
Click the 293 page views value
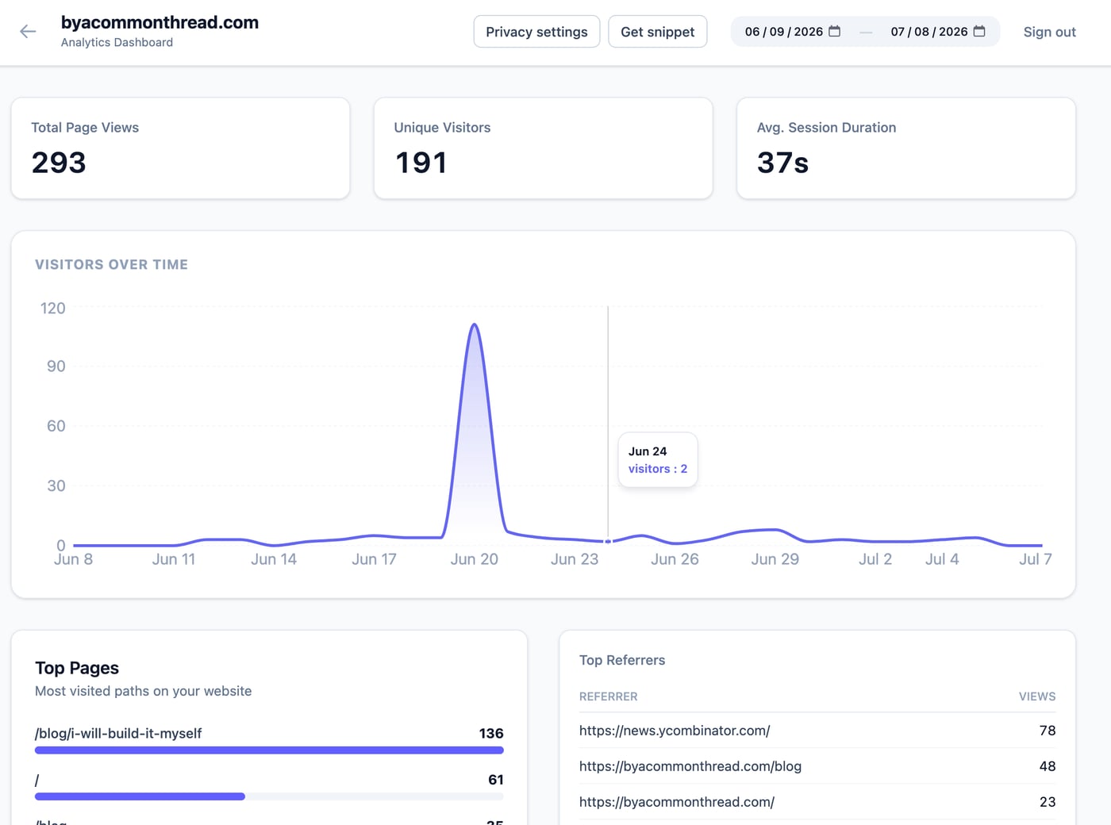(59, 163)
